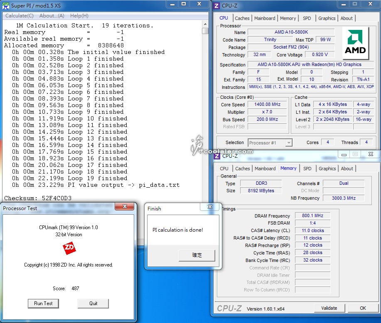Close the top CPU-Z window

370,4
